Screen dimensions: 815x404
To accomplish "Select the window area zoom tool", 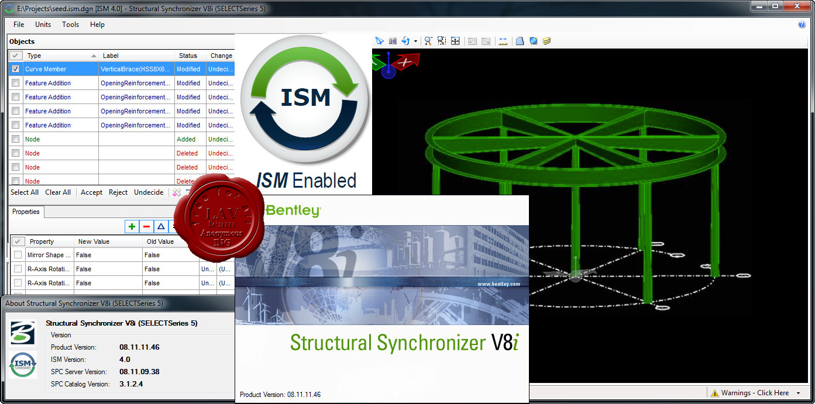I will tap(442, 41).
